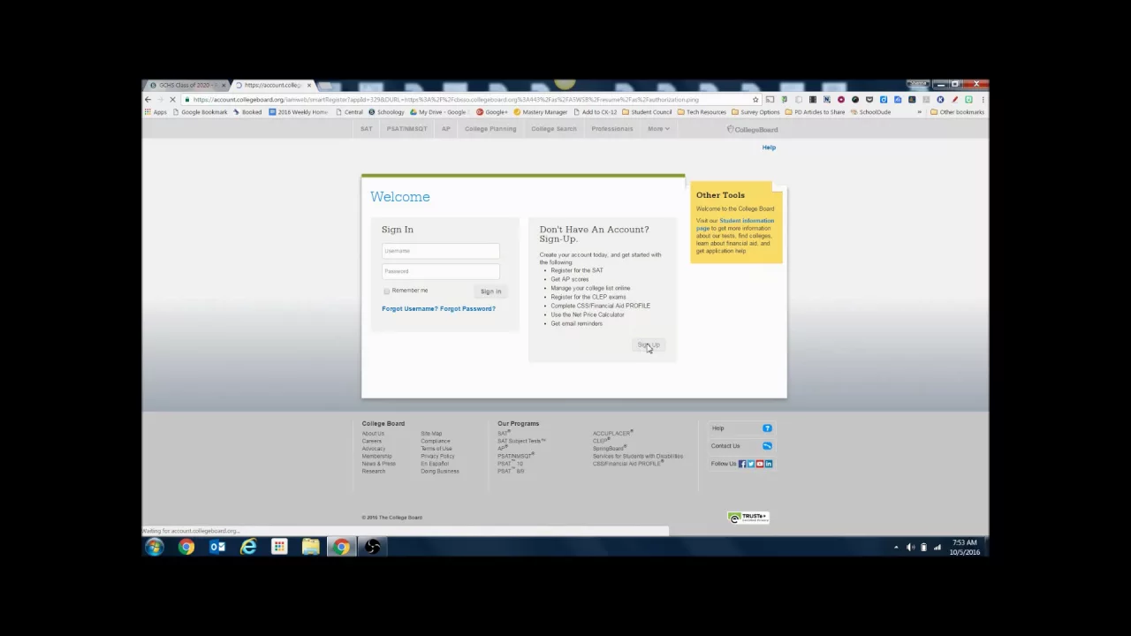Open College Board LinkedIn icon
1131x636 pixels.
[x=769, y=464]
